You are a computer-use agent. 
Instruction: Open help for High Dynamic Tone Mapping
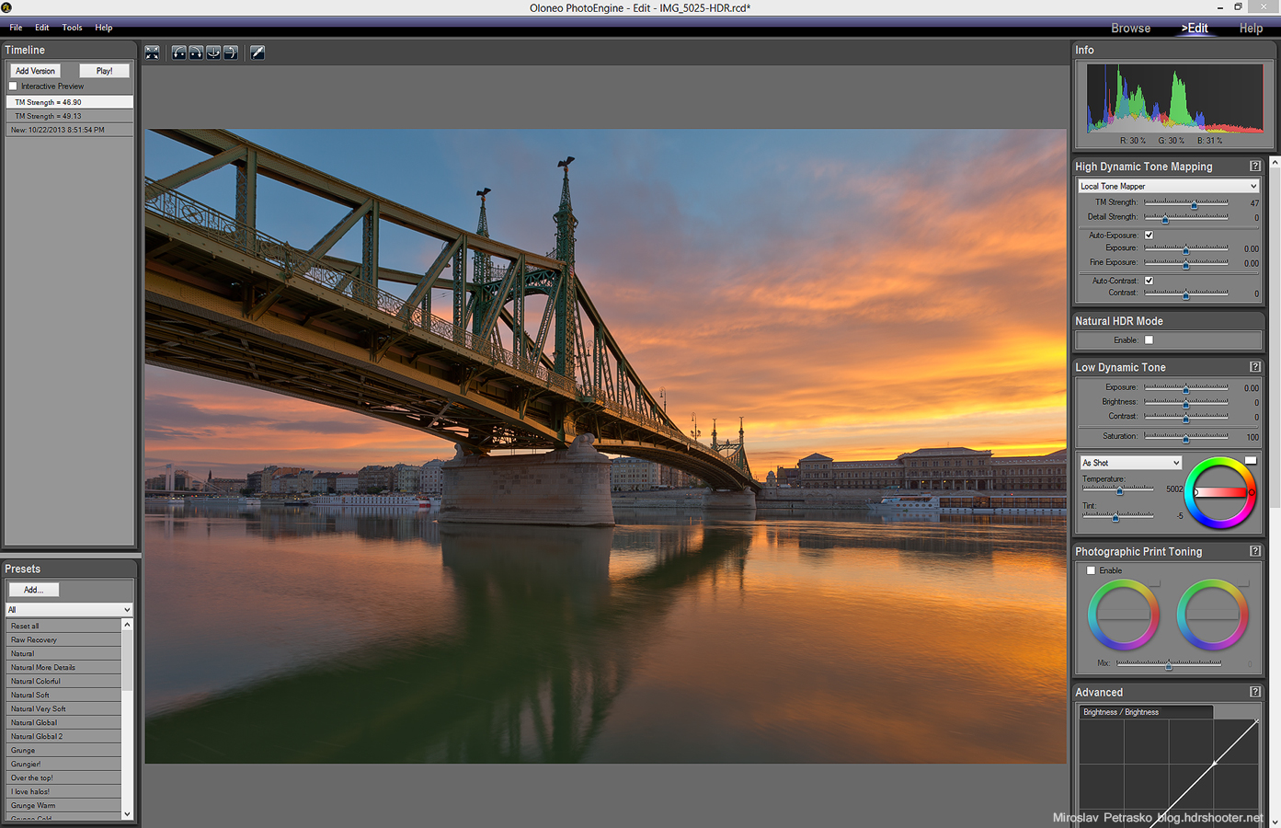click(x=1254, y=167)
